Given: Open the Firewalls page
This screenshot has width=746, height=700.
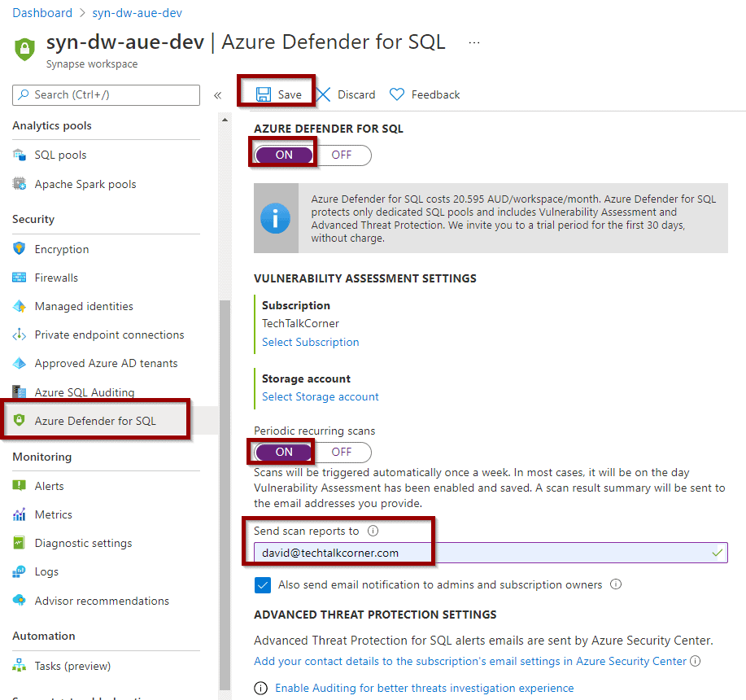Looking at the screenshot, I should pos(56,278).
